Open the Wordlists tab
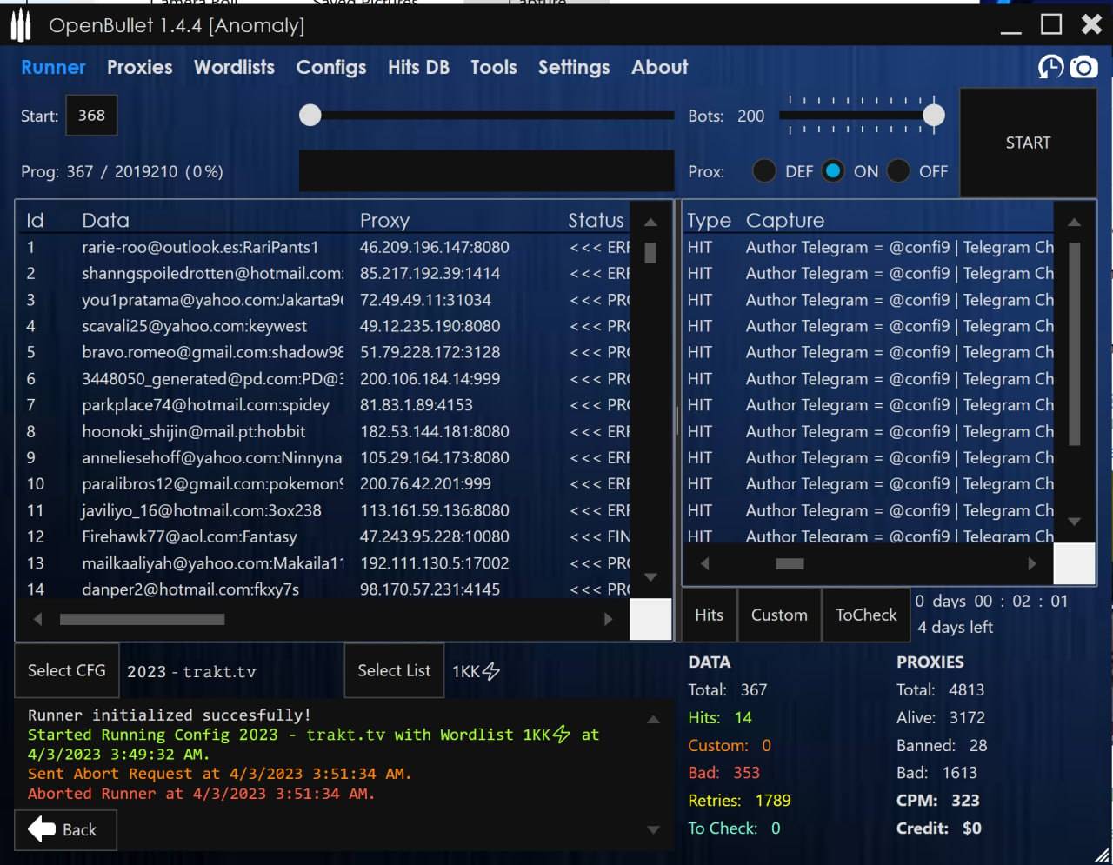Image resolution: width=1113 pixels, height=865 pixels. click(x=234, y=67)
